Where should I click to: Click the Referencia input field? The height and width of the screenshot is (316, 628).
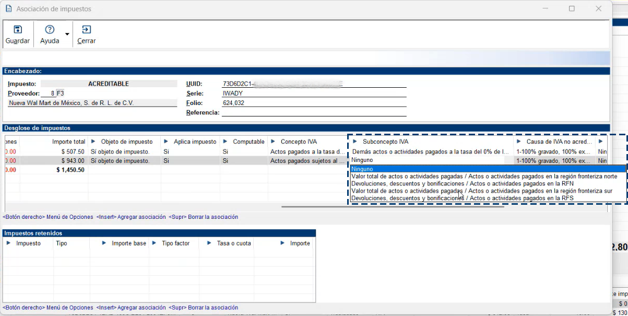[x=313, y=112]
